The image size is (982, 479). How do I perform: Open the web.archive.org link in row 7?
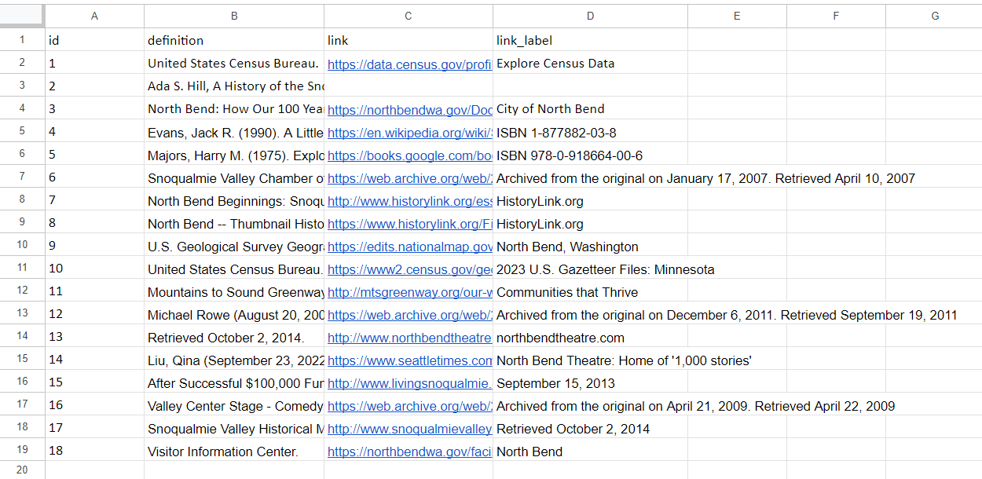click(x=409, y=179)
